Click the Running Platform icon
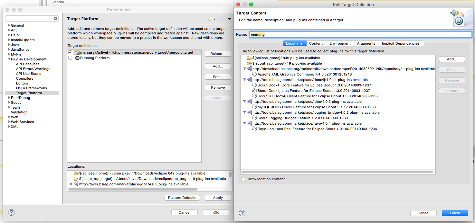Image resolution: width=475 pixels, height=223 pixels. point(77,58)
